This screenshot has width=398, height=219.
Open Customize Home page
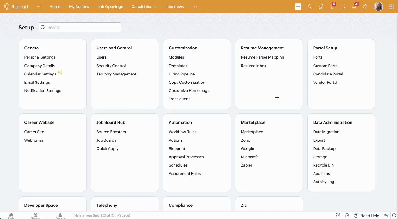[189, 91]
